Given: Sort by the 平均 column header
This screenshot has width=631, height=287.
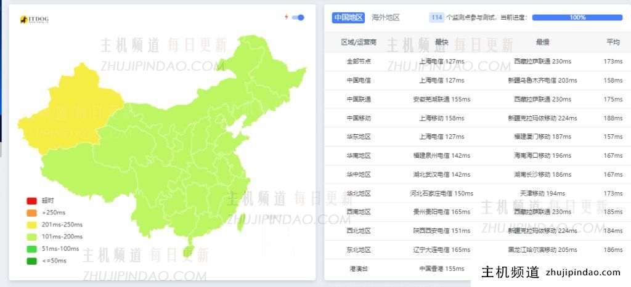Looking at the screenshot, I should point(613,42).
